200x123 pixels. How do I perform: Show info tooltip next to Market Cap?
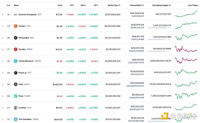[x=119, y=5]
